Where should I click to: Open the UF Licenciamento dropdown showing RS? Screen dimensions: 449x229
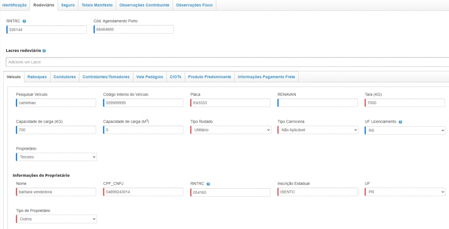point(405,130)
